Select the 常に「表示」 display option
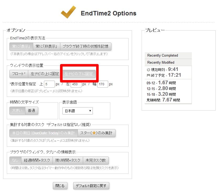219x192 pixels. coord(21,46)
